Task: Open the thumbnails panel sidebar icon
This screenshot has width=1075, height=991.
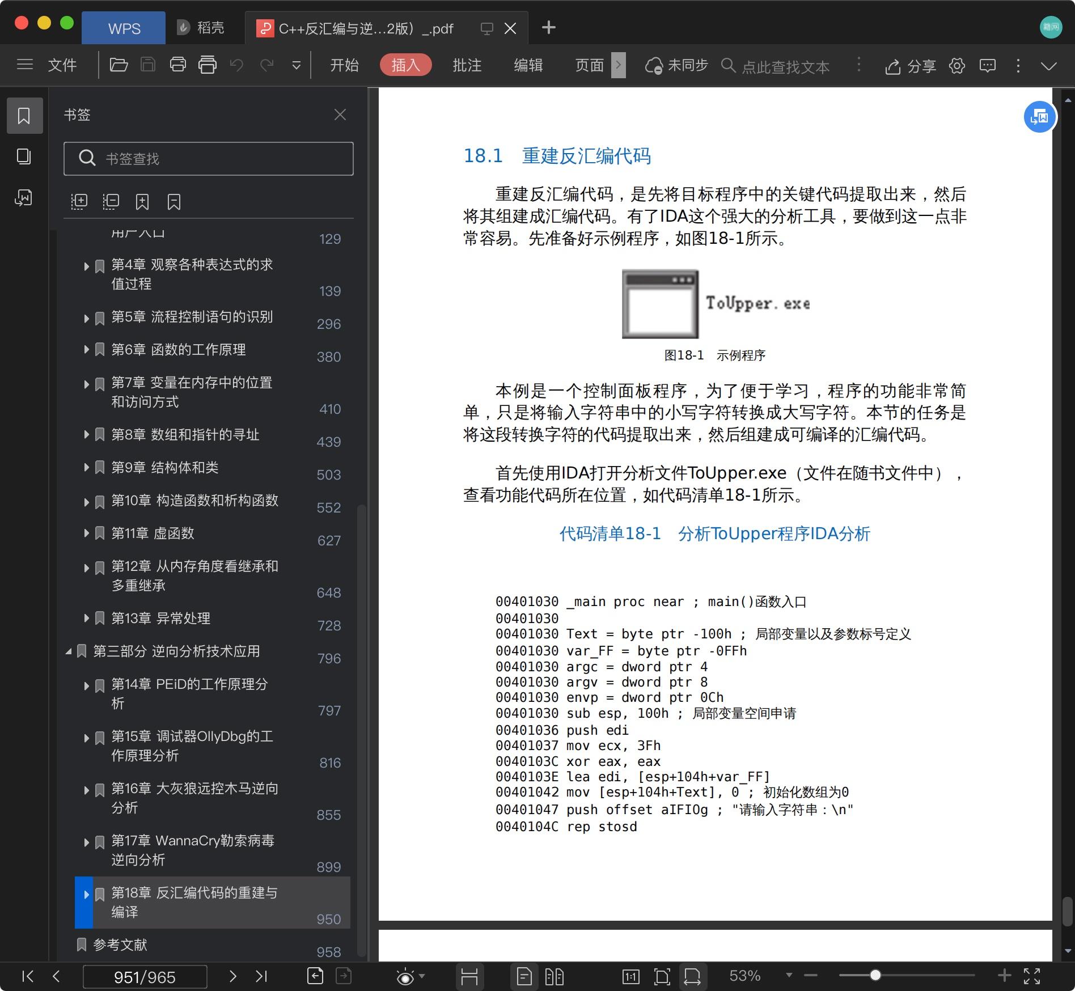Action: coord(23,156)
